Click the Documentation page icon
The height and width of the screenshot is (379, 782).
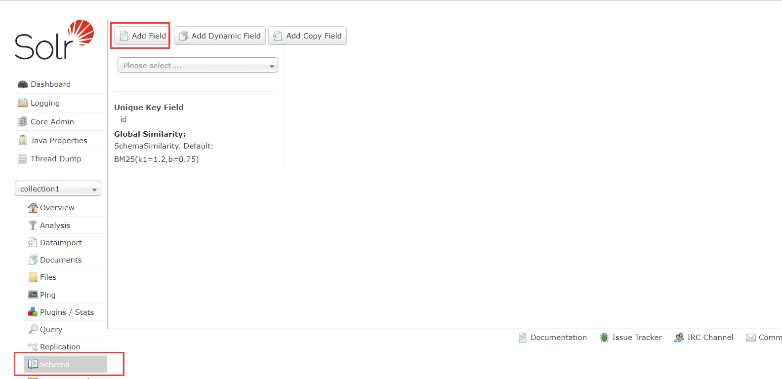[523, 338]
